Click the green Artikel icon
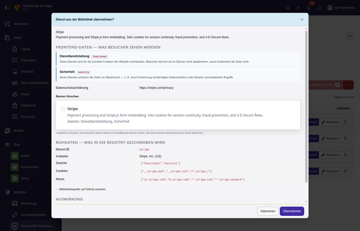360x231 pixels. click(15, 156)
